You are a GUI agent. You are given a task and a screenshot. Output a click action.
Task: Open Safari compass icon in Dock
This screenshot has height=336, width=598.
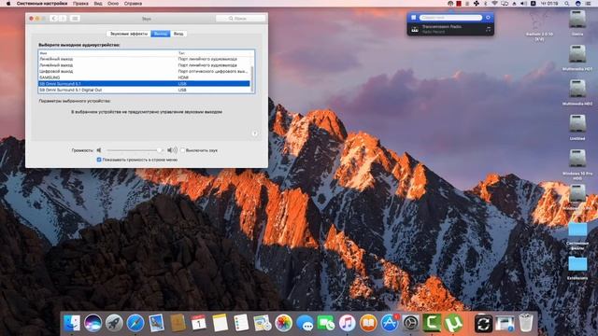tap(135, 323)
